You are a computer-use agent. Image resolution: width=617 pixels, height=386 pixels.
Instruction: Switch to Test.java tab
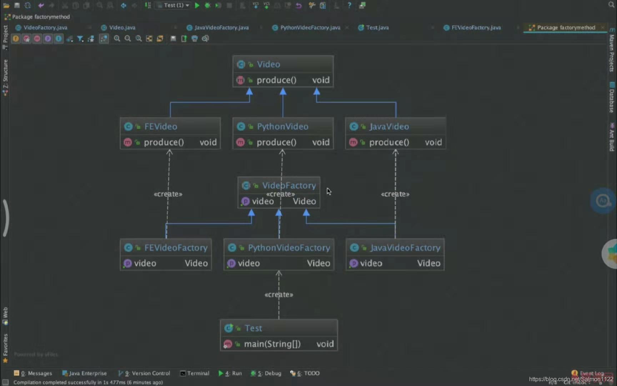point(377,28)
